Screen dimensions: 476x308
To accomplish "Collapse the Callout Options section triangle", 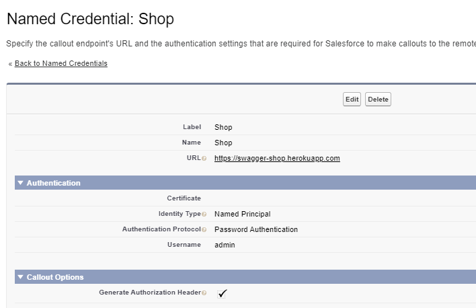I will [x=21, y=277].
